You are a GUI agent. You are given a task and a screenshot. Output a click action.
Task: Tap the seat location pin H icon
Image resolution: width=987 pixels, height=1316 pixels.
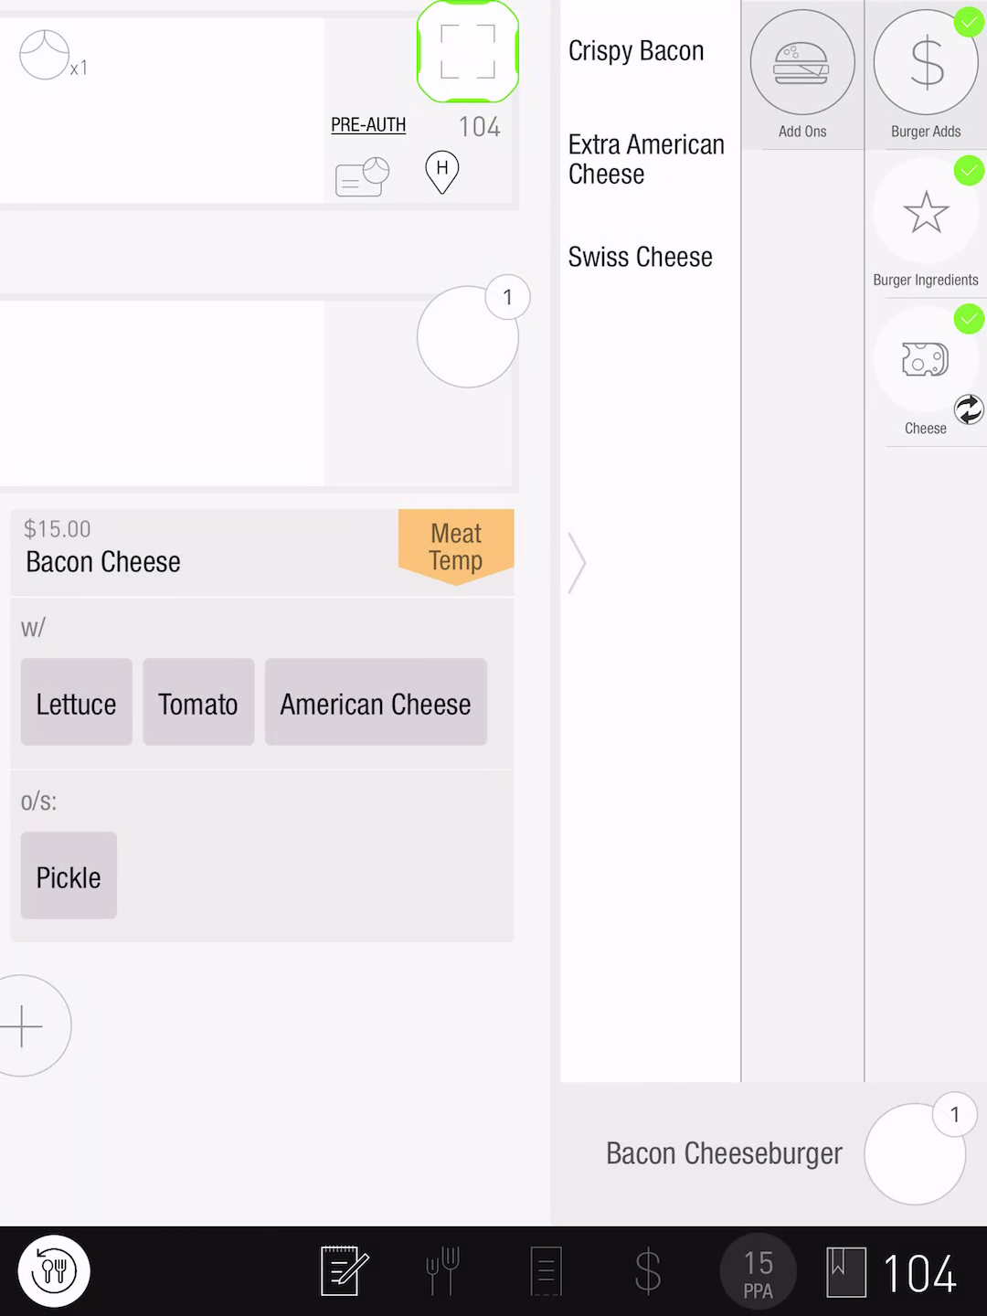point(442,171)
